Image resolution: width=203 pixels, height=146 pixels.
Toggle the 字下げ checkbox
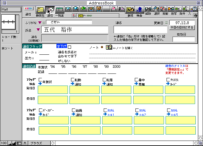[x=69, y=47]
